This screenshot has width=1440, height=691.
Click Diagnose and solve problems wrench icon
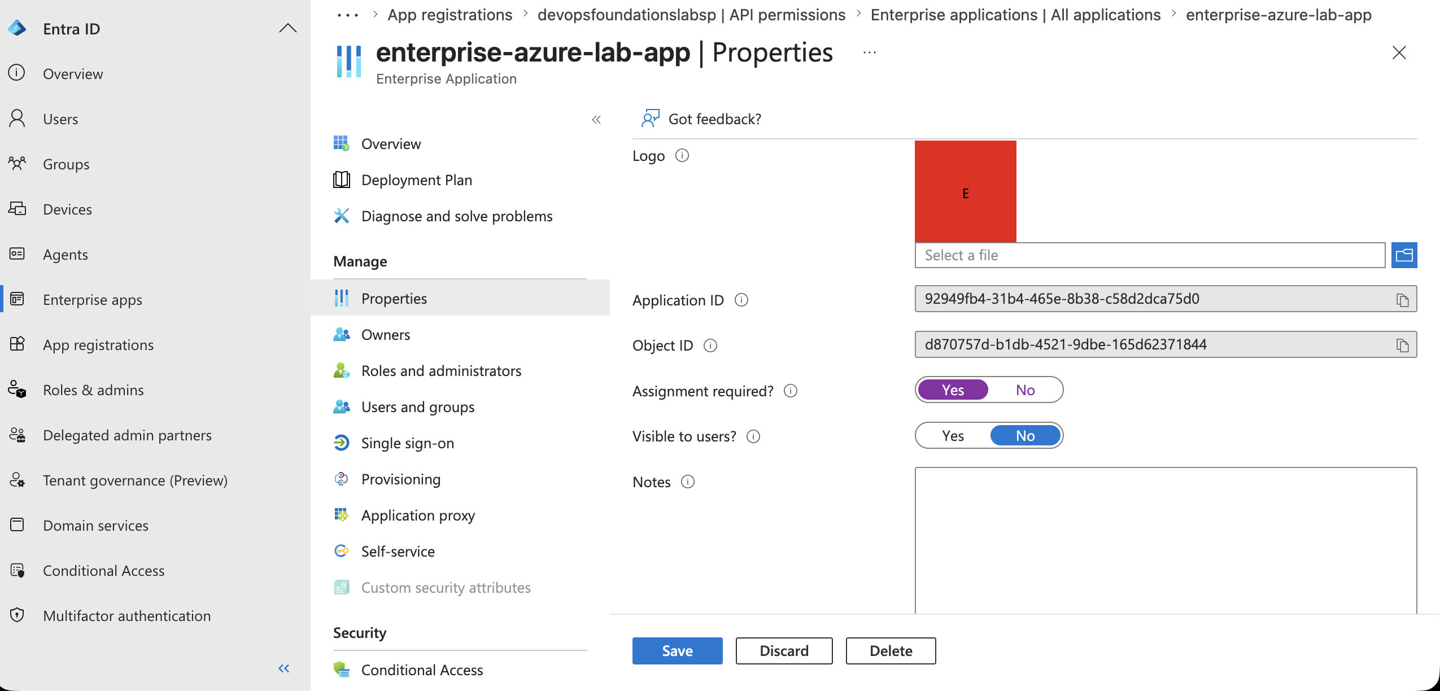341,216
